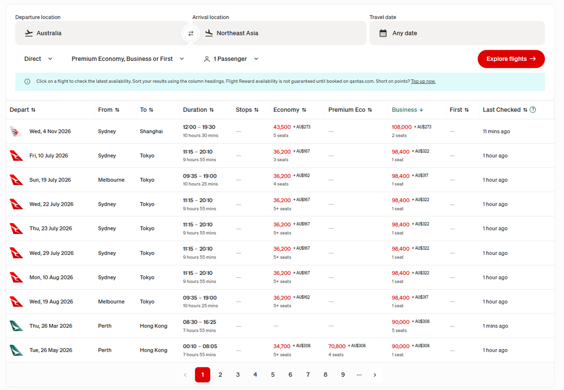Click China Eastern airline logo on Shanghai flight
Image resolution: width=564 pixels, height=390 pixels.
(16, 132)
